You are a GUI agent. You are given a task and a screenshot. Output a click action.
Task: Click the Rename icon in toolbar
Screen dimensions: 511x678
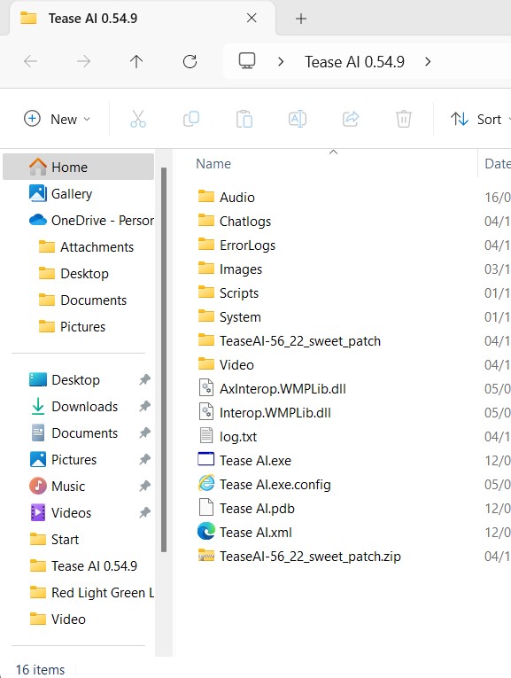[x=298, y=119]
